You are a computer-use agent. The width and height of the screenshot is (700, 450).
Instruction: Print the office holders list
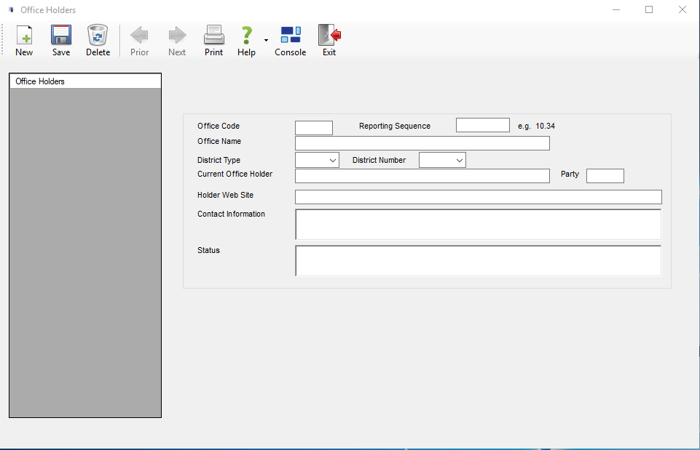[214, 41]
